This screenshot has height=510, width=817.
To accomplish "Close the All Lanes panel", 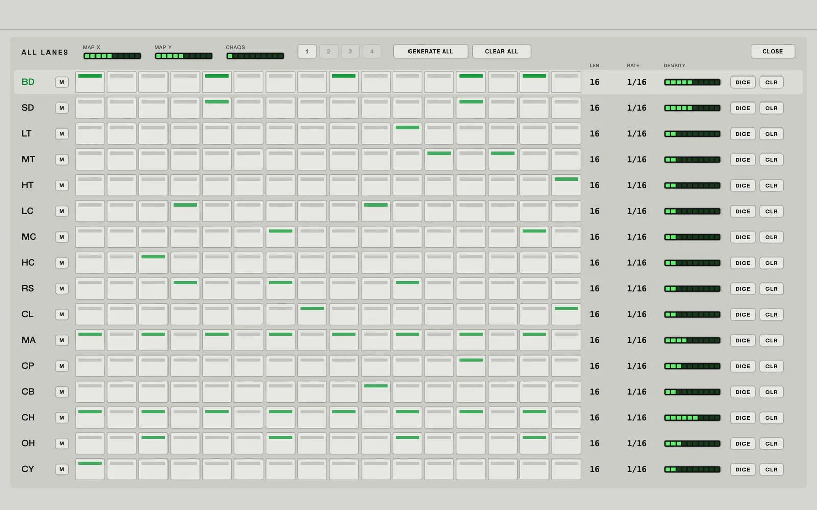I will (773, 52).
